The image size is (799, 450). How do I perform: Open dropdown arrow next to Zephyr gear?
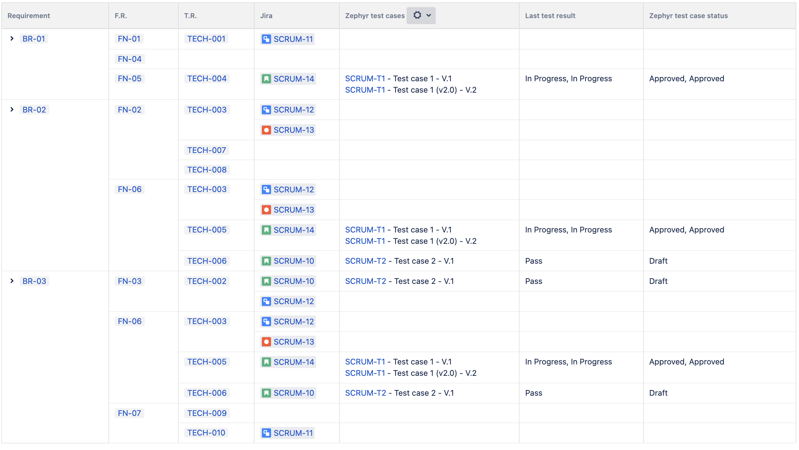[429, 15]
